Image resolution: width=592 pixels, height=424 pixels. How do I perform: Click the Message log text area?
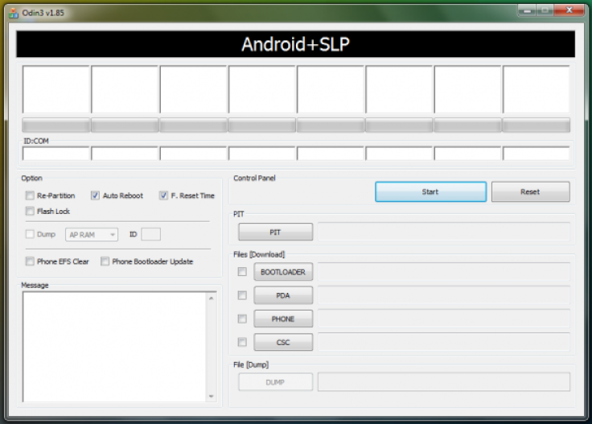click(x=114, y=347)
